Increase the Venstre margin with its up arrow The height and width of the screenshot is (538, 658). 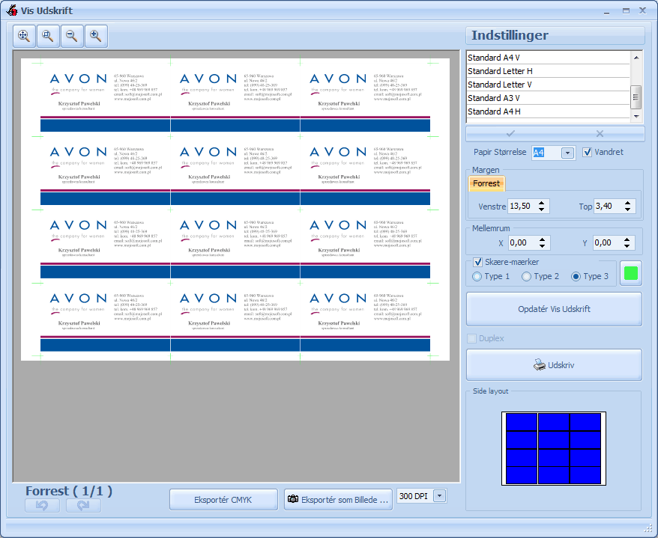(x=542, y=203)
